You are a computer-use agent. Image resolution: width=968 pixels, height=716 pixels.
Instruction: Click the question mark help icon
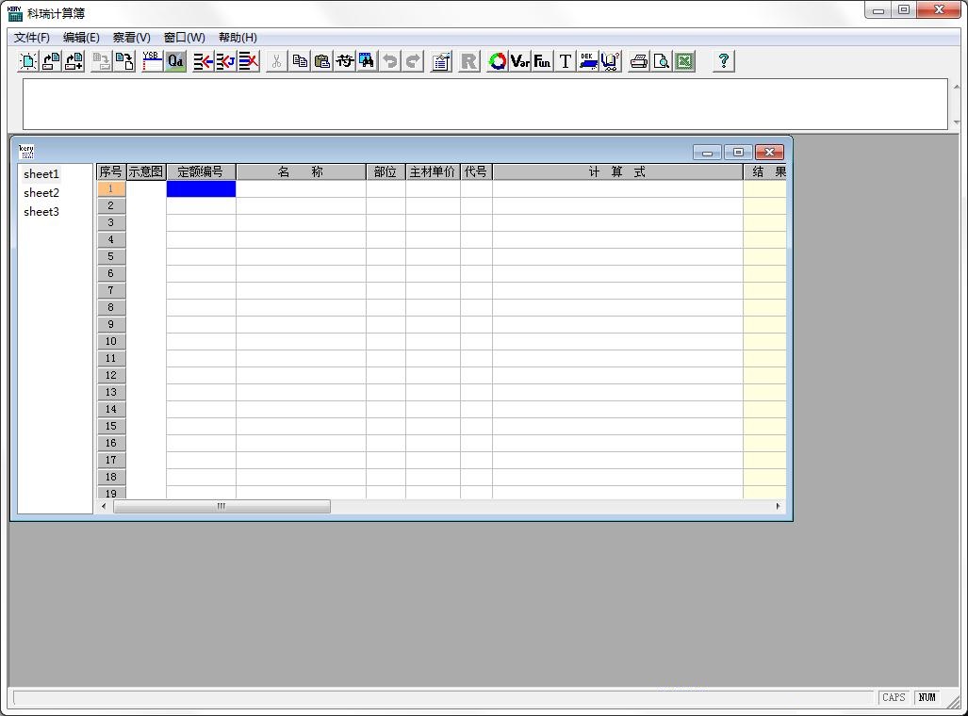click(723, 61)
